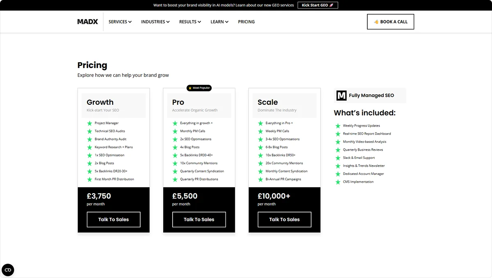The width and height of the screenshot is (492, 278).
Task: Expand the LEARN dropdown in the header
Action: (x=219, y=22)
